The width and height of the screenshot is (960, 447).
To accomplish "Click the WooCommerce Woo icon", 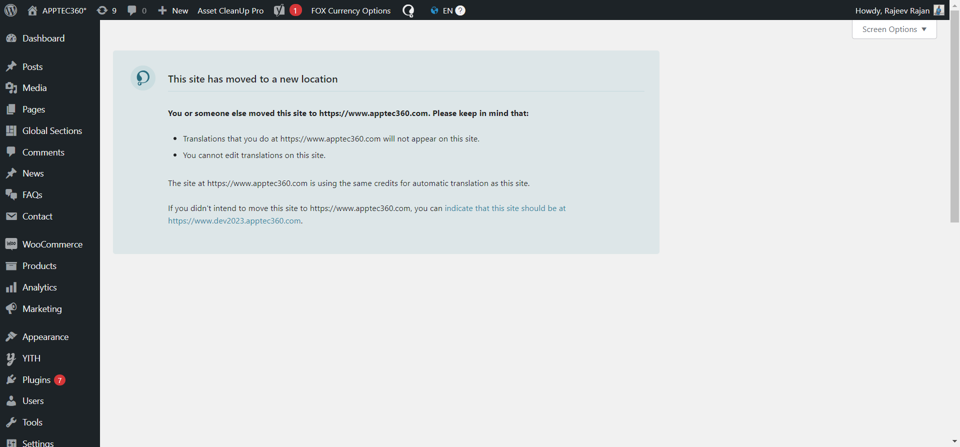I will click(x=11, y=244).
